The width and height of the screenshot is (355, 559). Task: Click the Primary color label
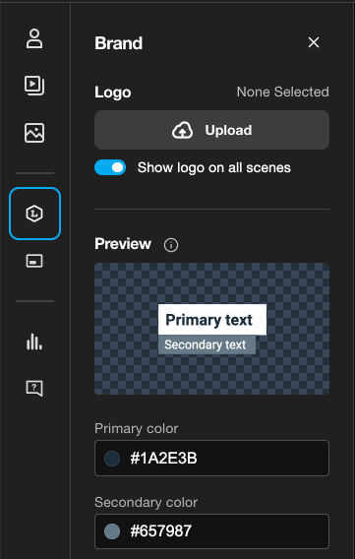137,428
